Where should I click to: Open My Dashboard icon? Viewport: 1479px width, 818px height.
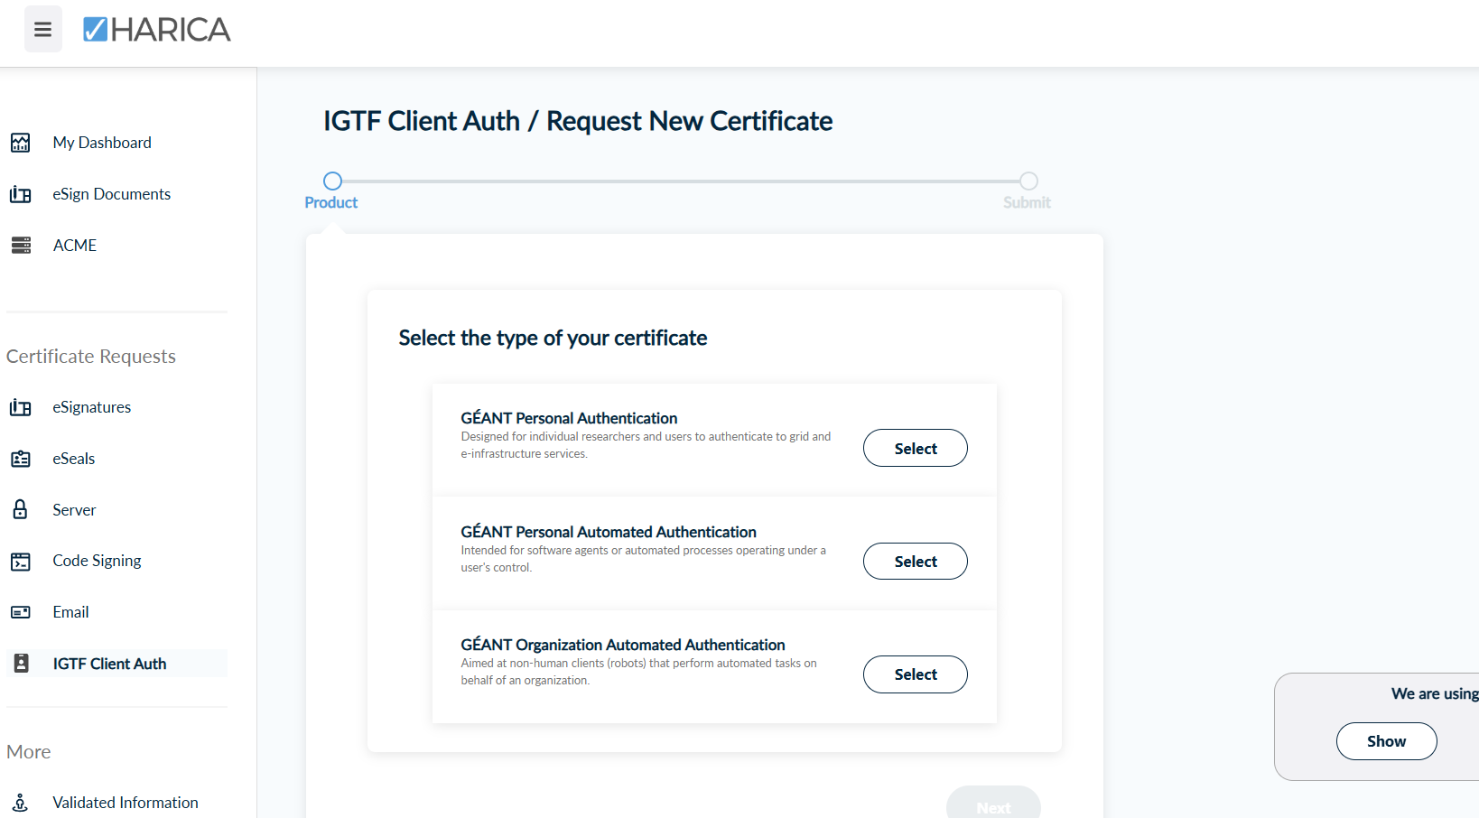pos(21,143)
